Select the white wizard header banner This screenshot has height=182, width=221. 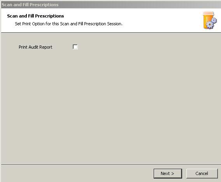111,20
